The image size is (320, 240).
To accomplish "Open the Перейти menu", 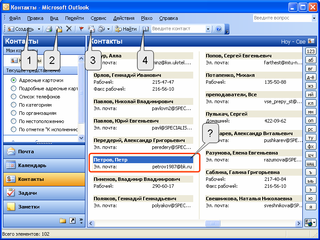I will pyautogui.click(x=75, y=18).
